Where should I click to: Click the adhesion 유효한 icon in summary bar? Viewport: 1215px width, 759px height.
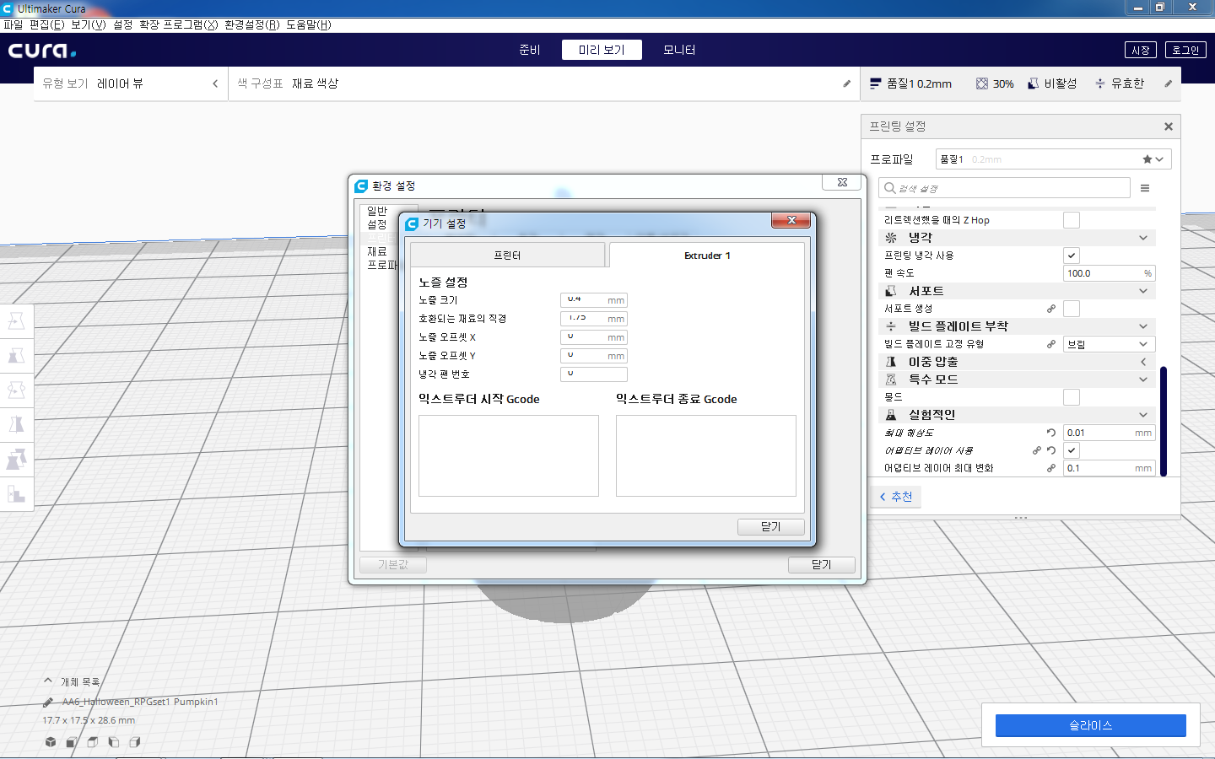pos(1100,83)
